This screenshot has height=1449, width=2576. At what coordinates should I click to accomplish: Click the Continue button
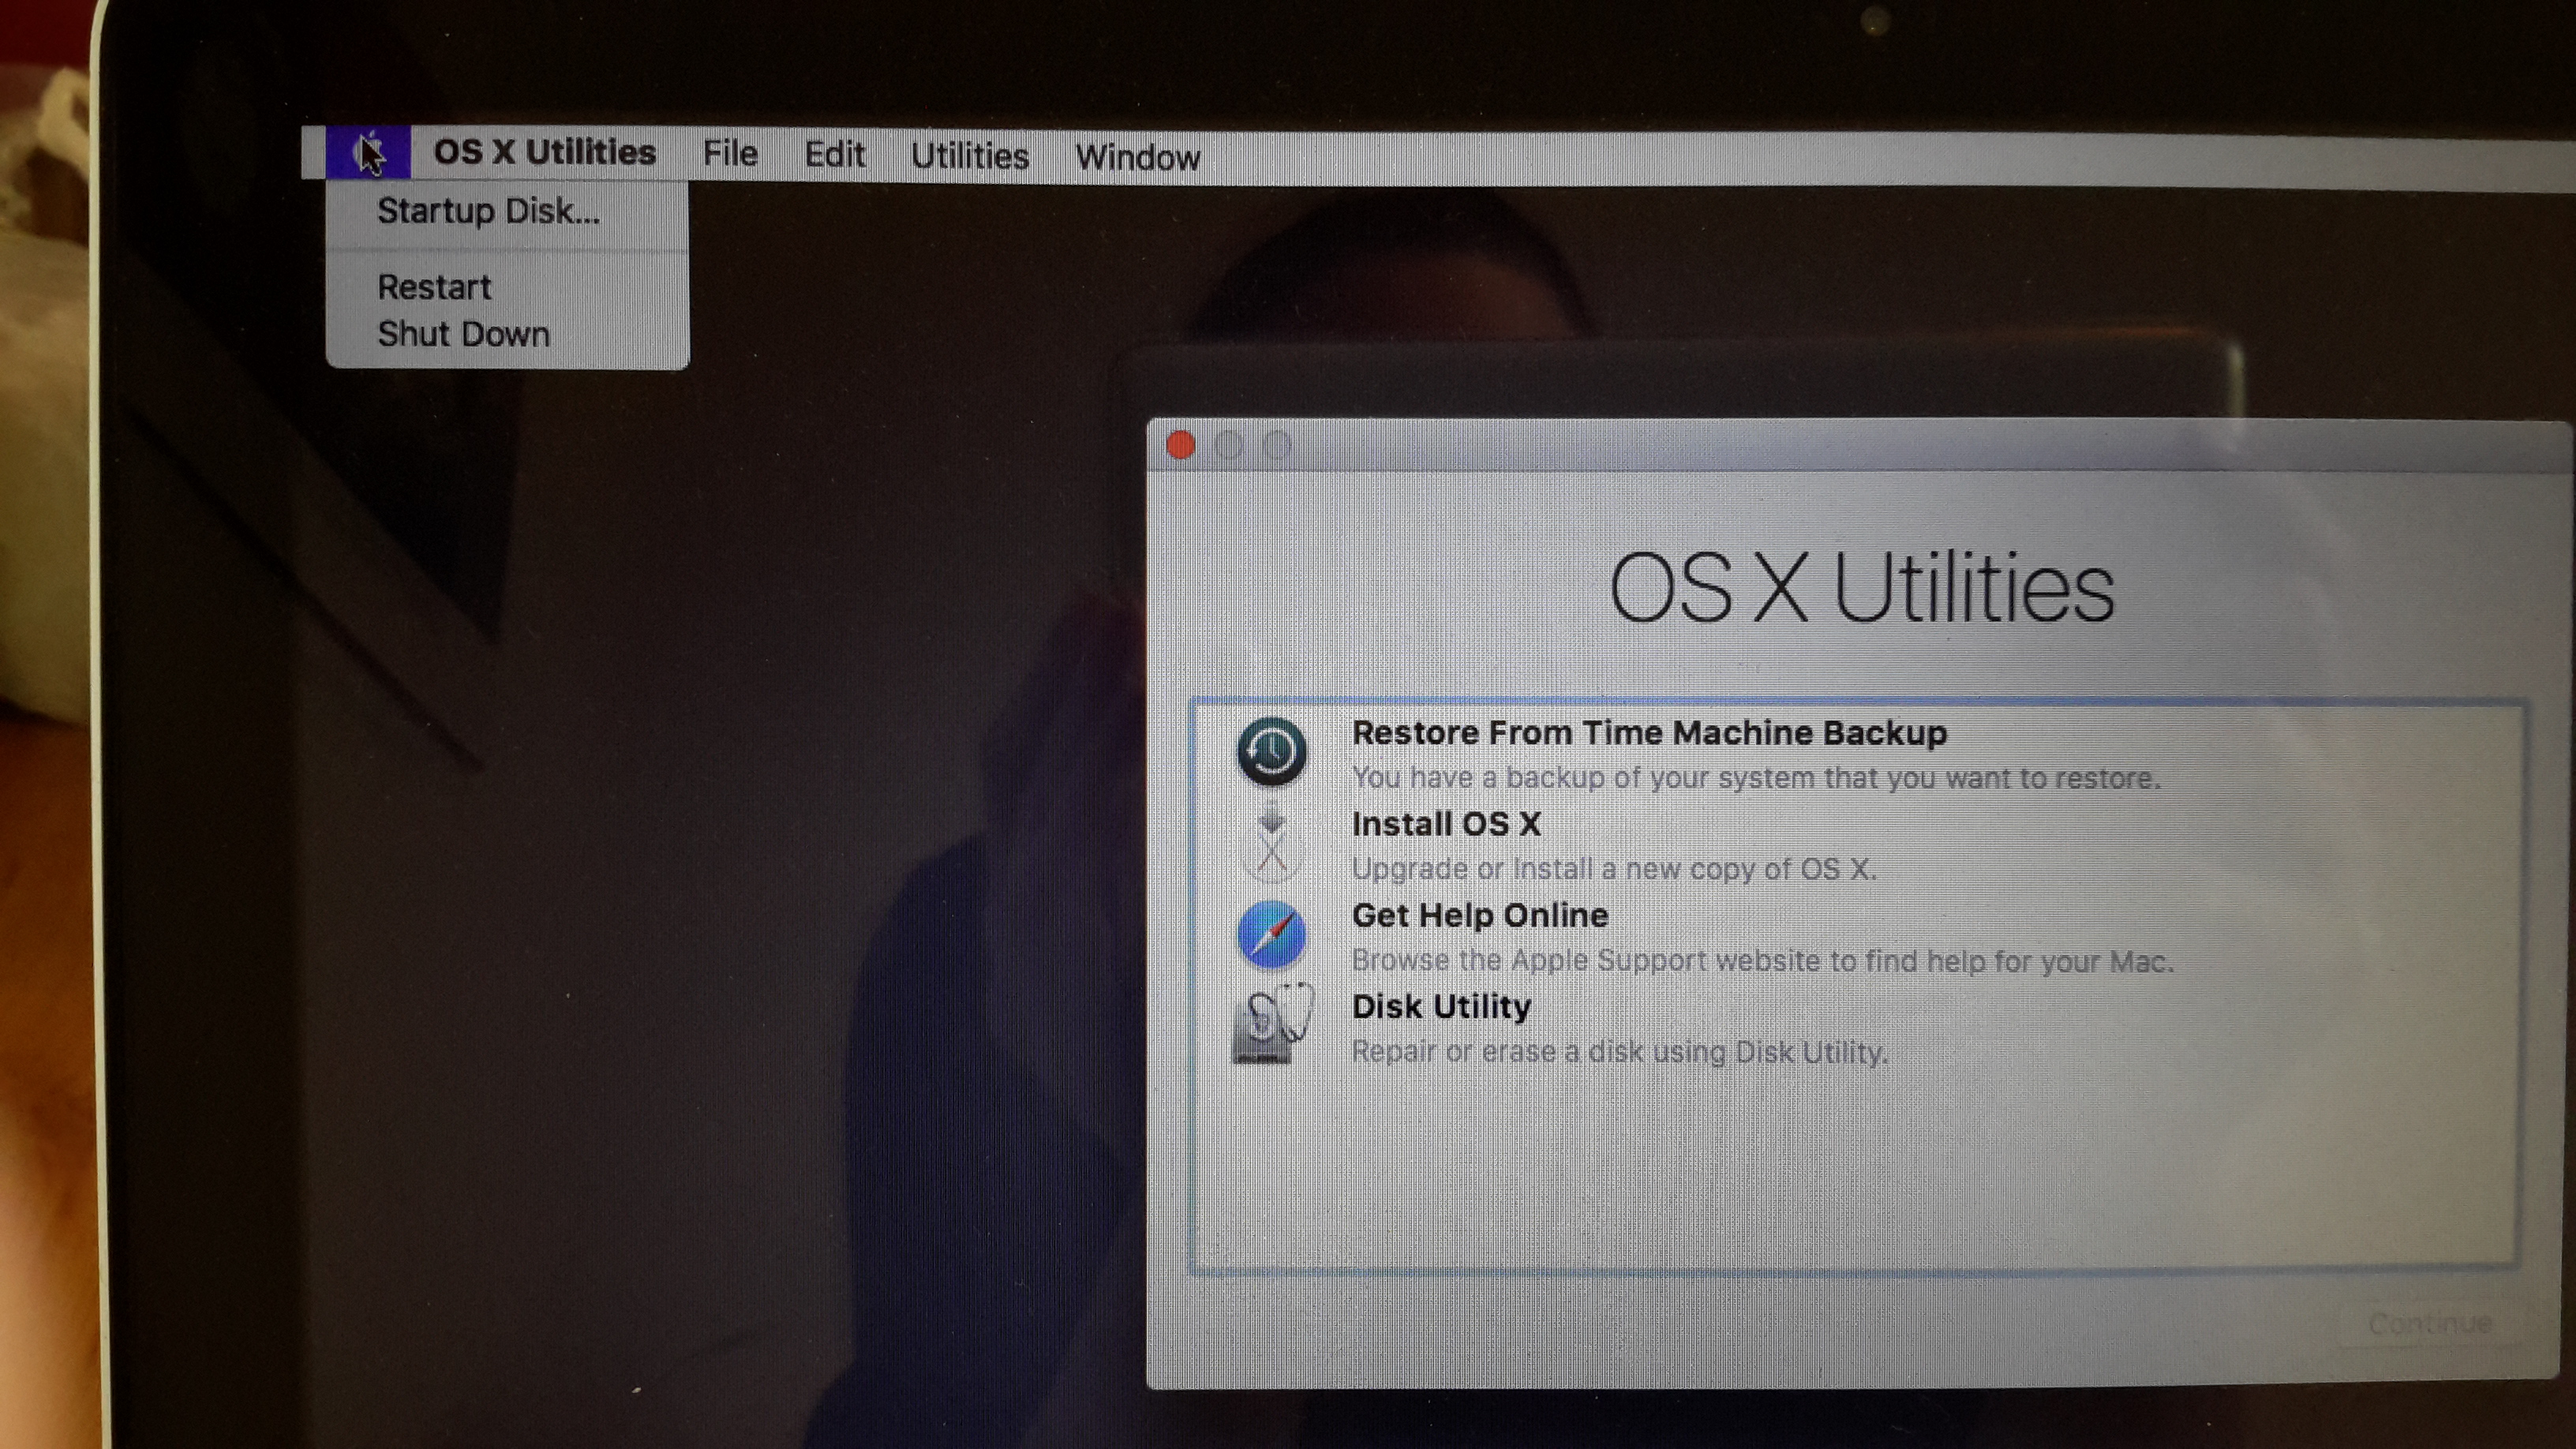[2430, 1324]
